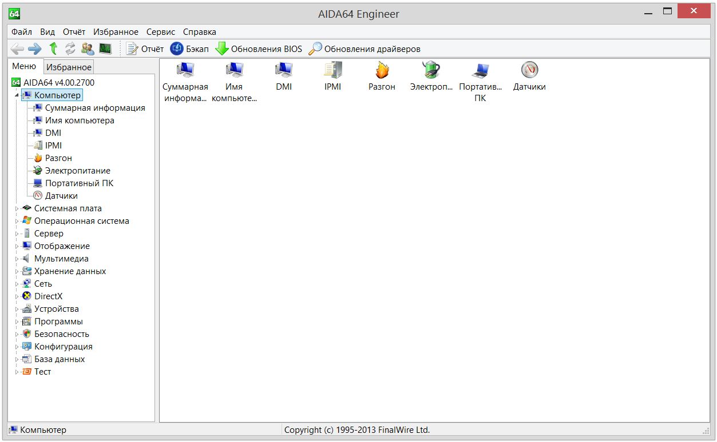The image size is (717, 442).
Task: Open the Отчёт menu in menu bar
Action: click(74, 32)
